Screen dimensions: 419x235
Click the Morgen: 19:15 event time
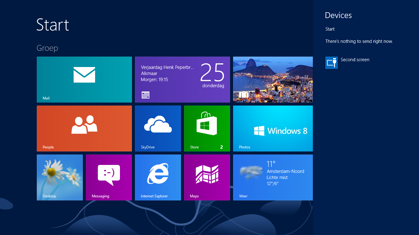154,80
